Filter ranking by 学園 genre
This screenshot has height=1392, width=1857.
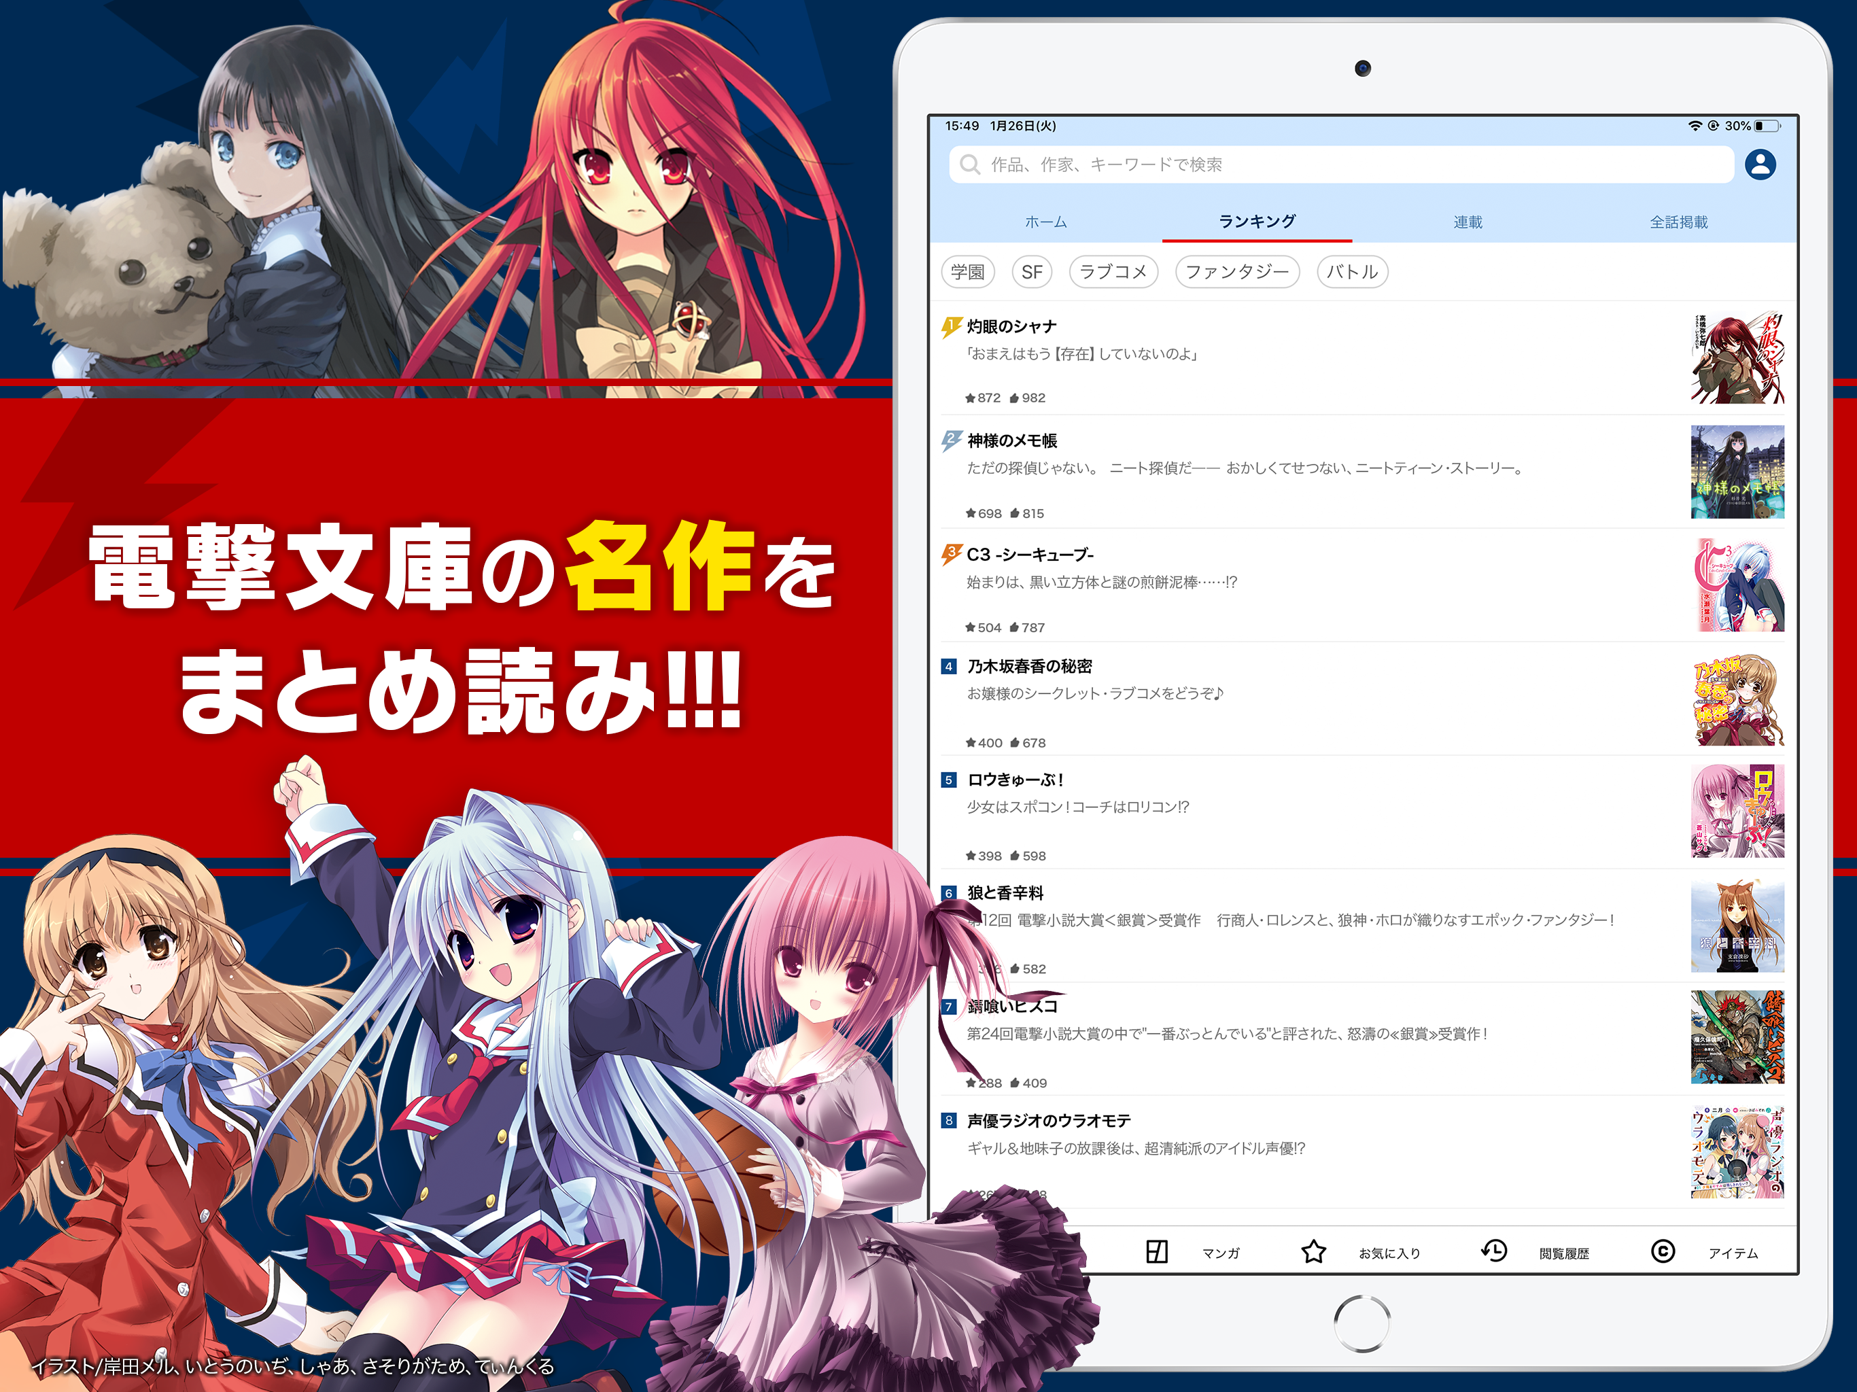click(x=967, y=272)
